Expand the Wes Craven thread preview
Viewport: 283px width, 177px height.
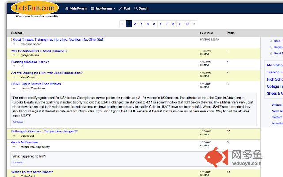(x=14, y=77)
